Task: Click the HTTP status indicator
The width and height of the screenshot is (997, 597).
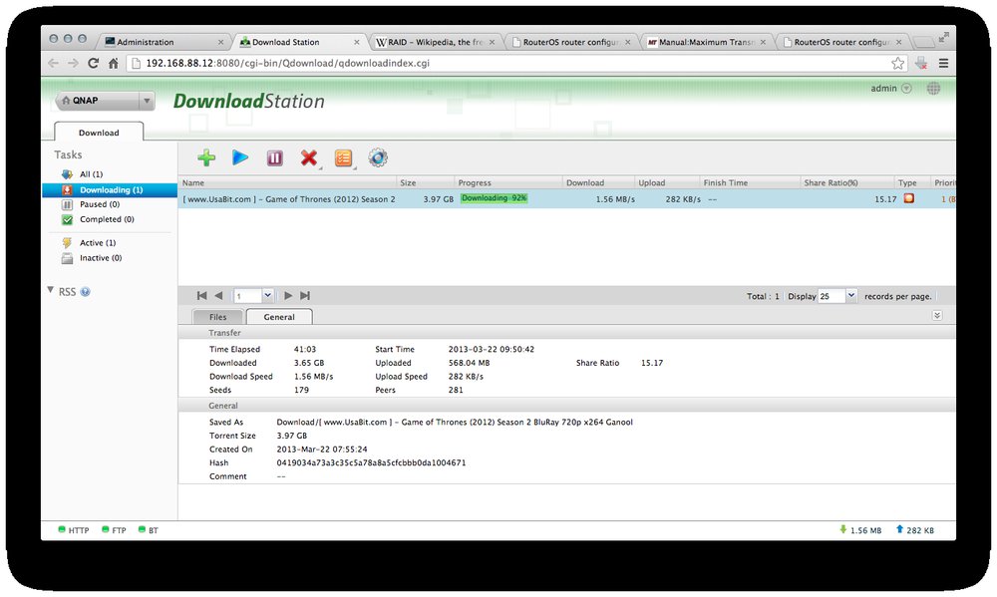Action: point(74,530)
